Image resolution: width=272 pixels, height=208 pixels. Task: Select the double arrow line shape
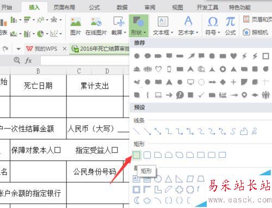click(x=158, y=131)
